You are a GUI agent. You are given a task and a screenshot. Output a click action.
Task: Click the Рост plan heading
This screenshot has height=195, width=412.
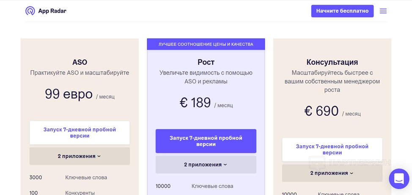(x=206, y=62)
